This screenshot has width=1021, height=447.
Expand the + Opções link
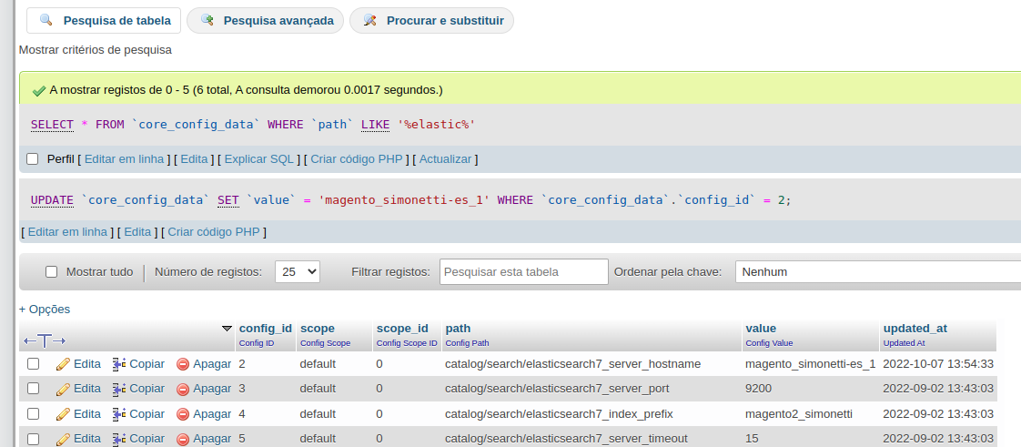coord(45,309)
